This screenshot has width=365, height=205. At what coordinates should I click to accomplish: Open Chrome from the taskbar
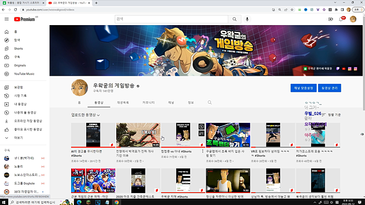(x=116, y=202)
